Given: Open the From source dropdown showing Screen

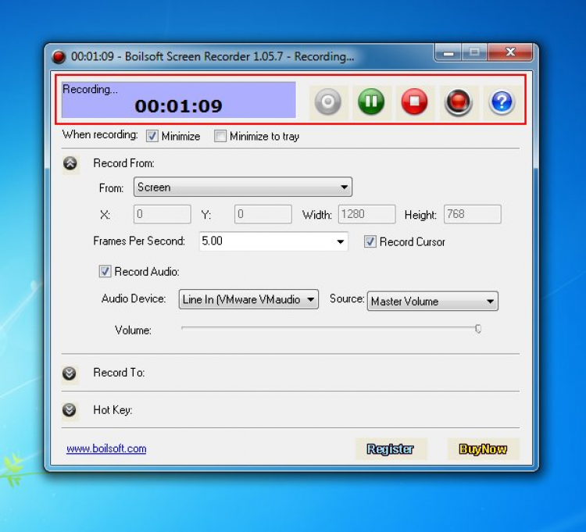Looking at the screenshot, I should [x=243, y=187].
